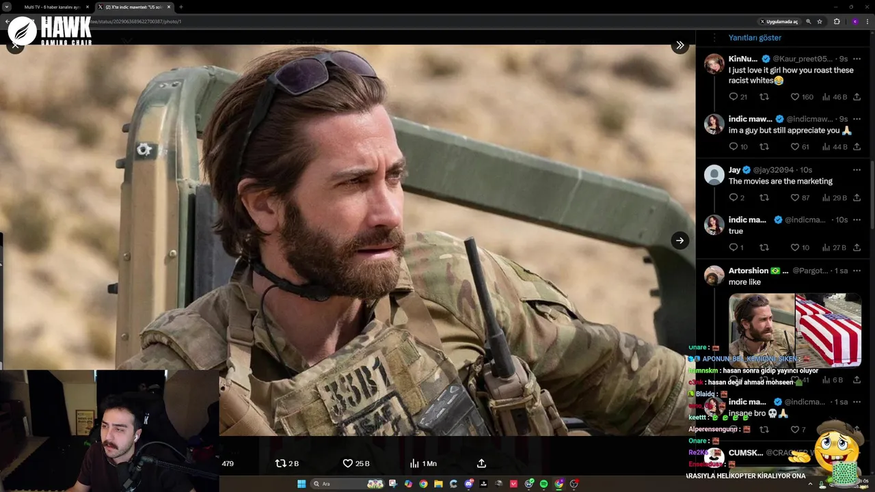This screenshot has height=492, width=875.
Task: Reply to KinNu... comment with 21 replies
Action: (738, 97)
